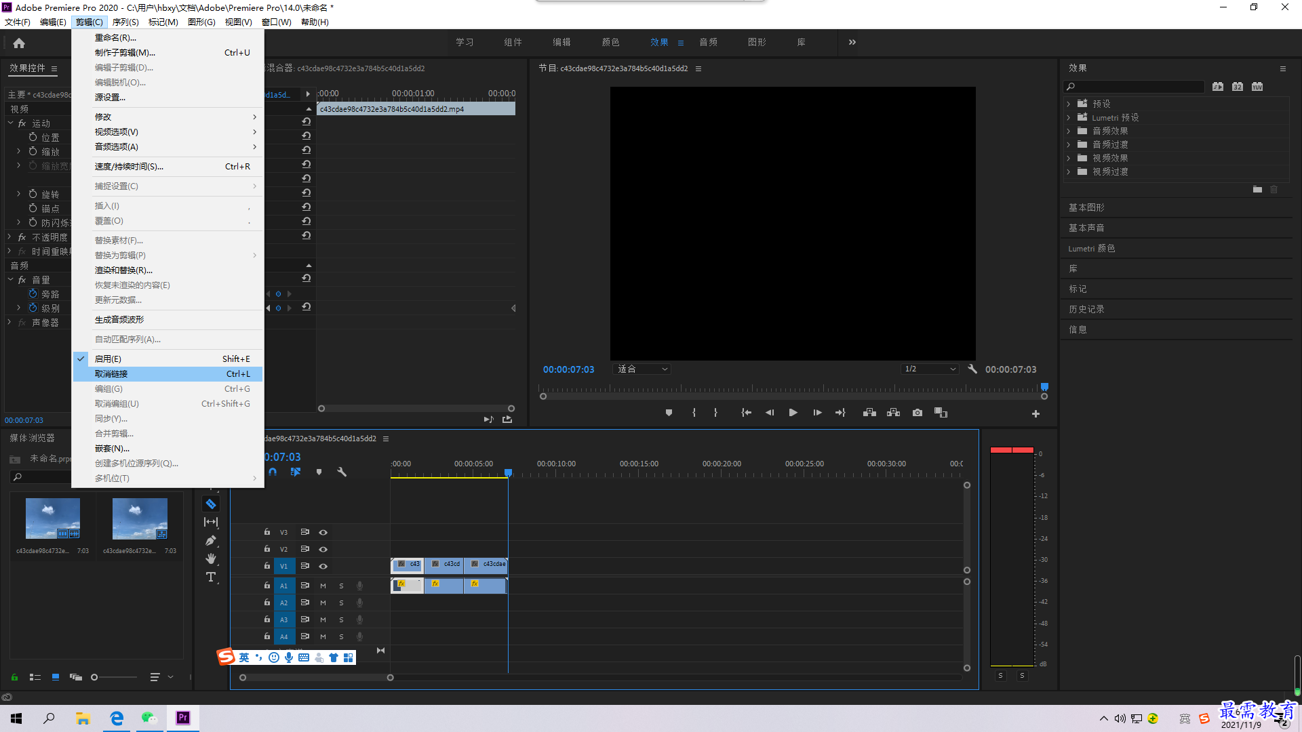Select the Razor tool in the tools panel

click(211, 504)
